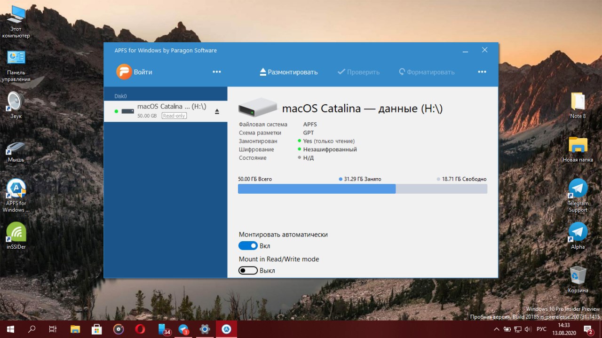602x338 pixels.
Task: Open the inSSIDer desktop shortcut
Action: (x=16, y=236)
